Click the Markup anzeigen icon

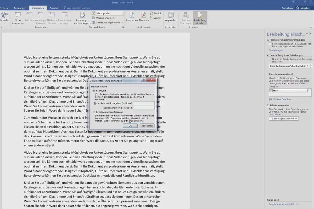(x=94, y=18)
